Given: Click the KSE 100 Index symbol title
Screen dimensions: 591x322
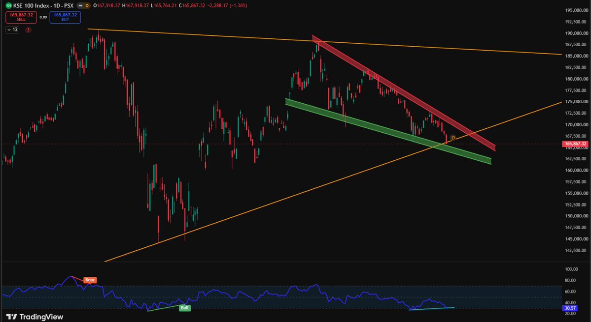Looking at the screenshot, I should click(x=32, y=5).
